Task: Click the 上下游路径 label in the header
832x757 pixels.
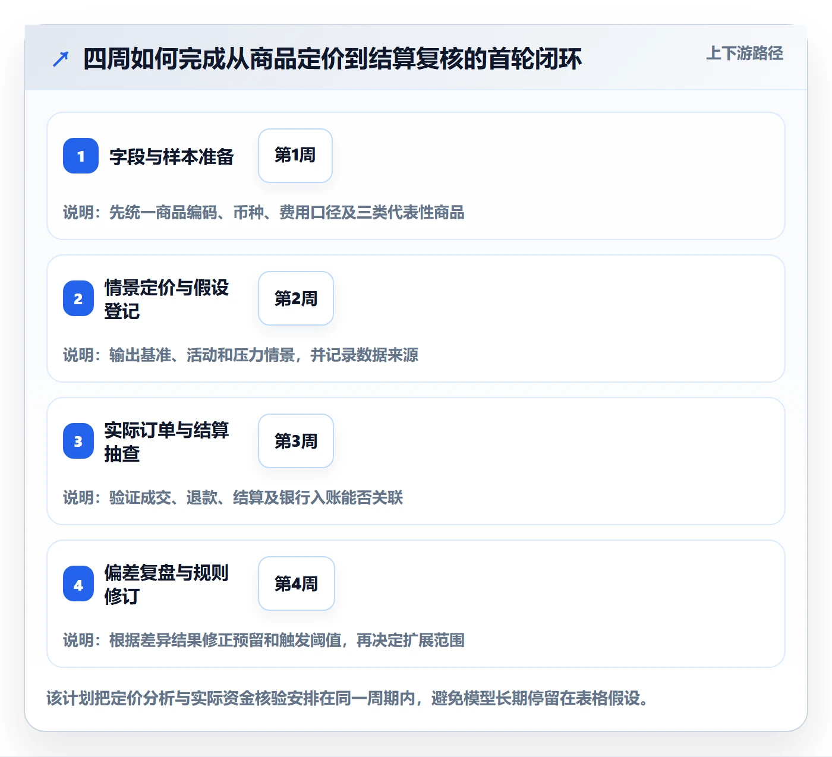Action: pyautogui.click(x=745, y=53)
